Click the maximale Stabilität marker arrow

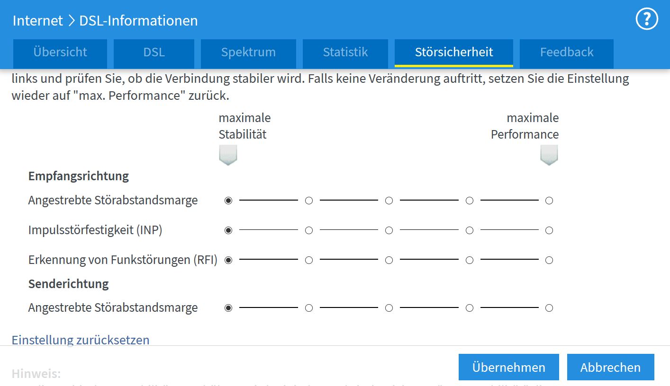(228, 155)
